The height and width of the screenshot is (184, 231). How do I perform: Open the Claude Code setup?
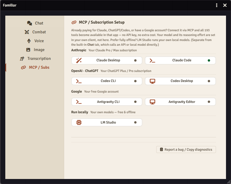coord(180,60)
